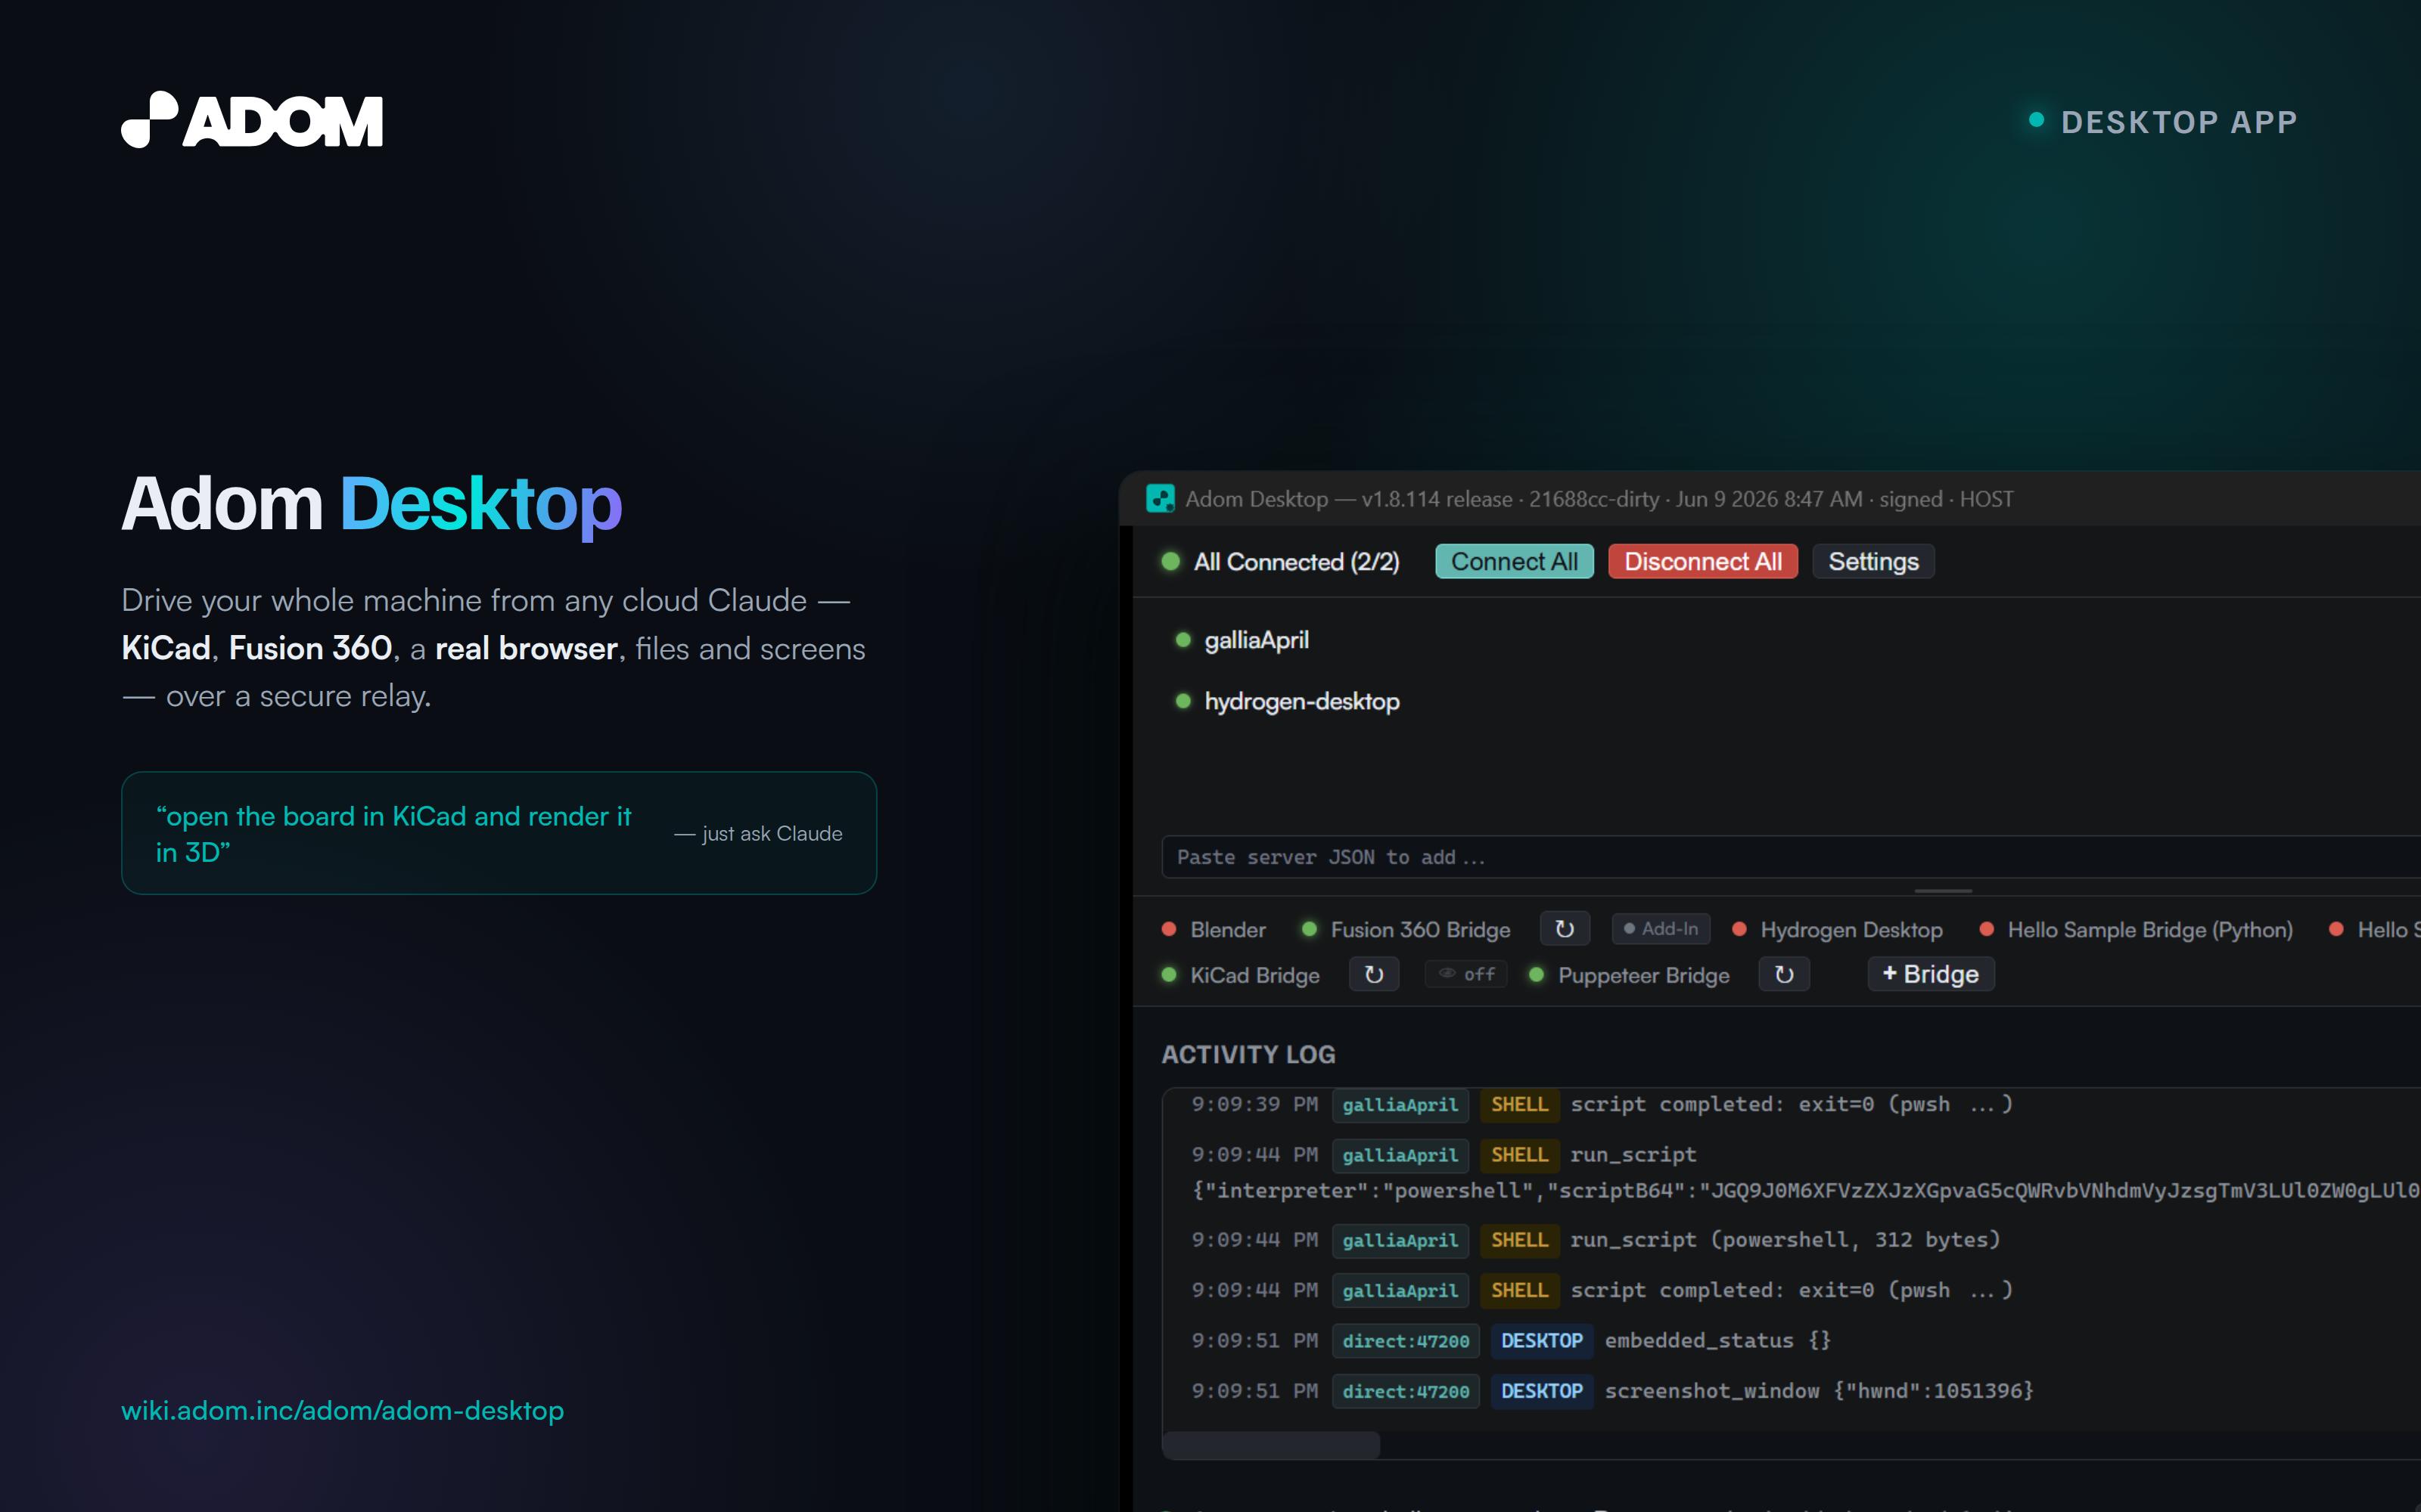The width and height of the screenshot is (2421, 1512).
Task: Click SHELL tag in 9:09:39 PM log row
Action: tap(1520, 1105)
